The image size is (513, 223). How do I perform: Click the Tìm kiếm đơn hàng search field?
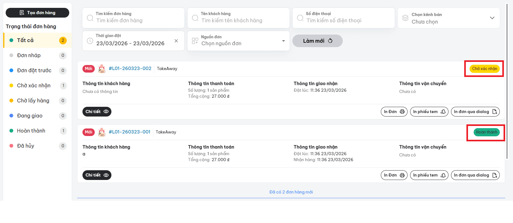[x=133, y=18]
